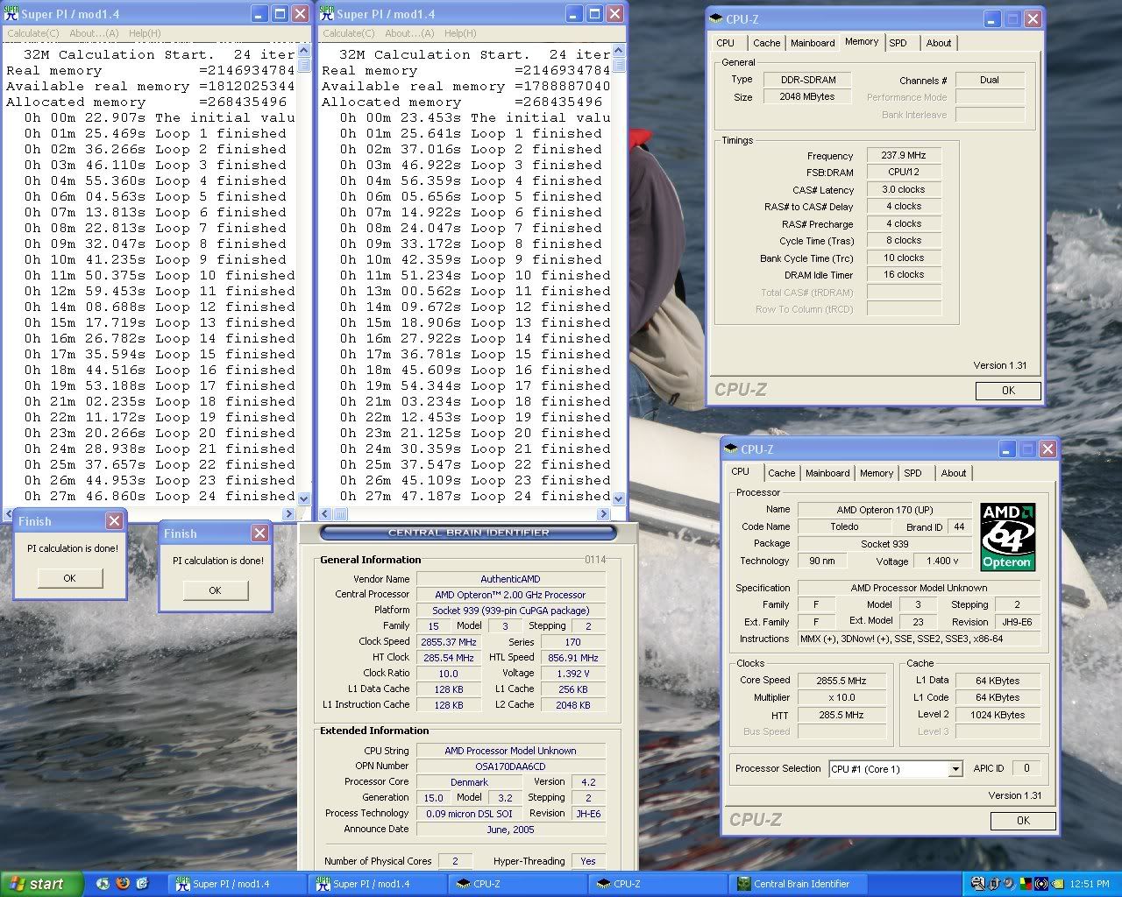Image resolution: width=1122 pixels, height=897 pixels.
Task: Click the Code Name field Toledo
Action: tap(844, 526)
